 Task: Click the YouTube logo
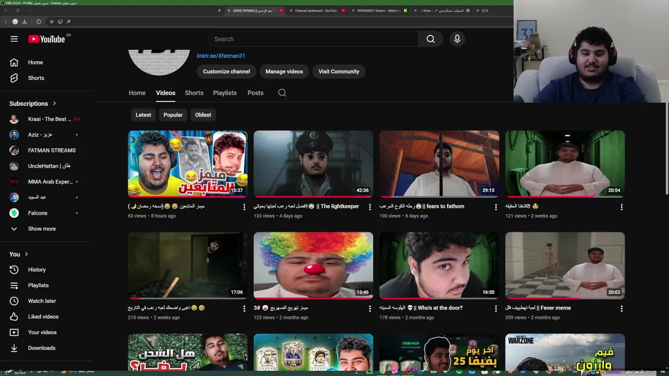click(x=47, y=39)
